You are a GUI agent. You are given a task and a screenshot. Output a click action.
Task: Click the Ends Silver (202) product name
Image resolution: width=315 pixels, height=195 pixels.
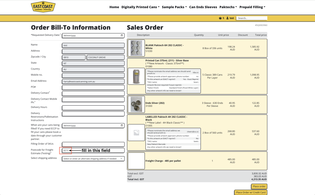(155, 103)
